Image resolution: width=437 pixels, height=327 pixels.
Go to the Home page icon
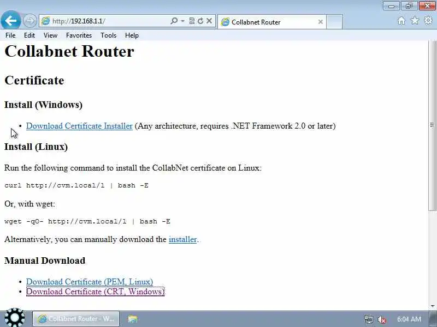point(401,21)
